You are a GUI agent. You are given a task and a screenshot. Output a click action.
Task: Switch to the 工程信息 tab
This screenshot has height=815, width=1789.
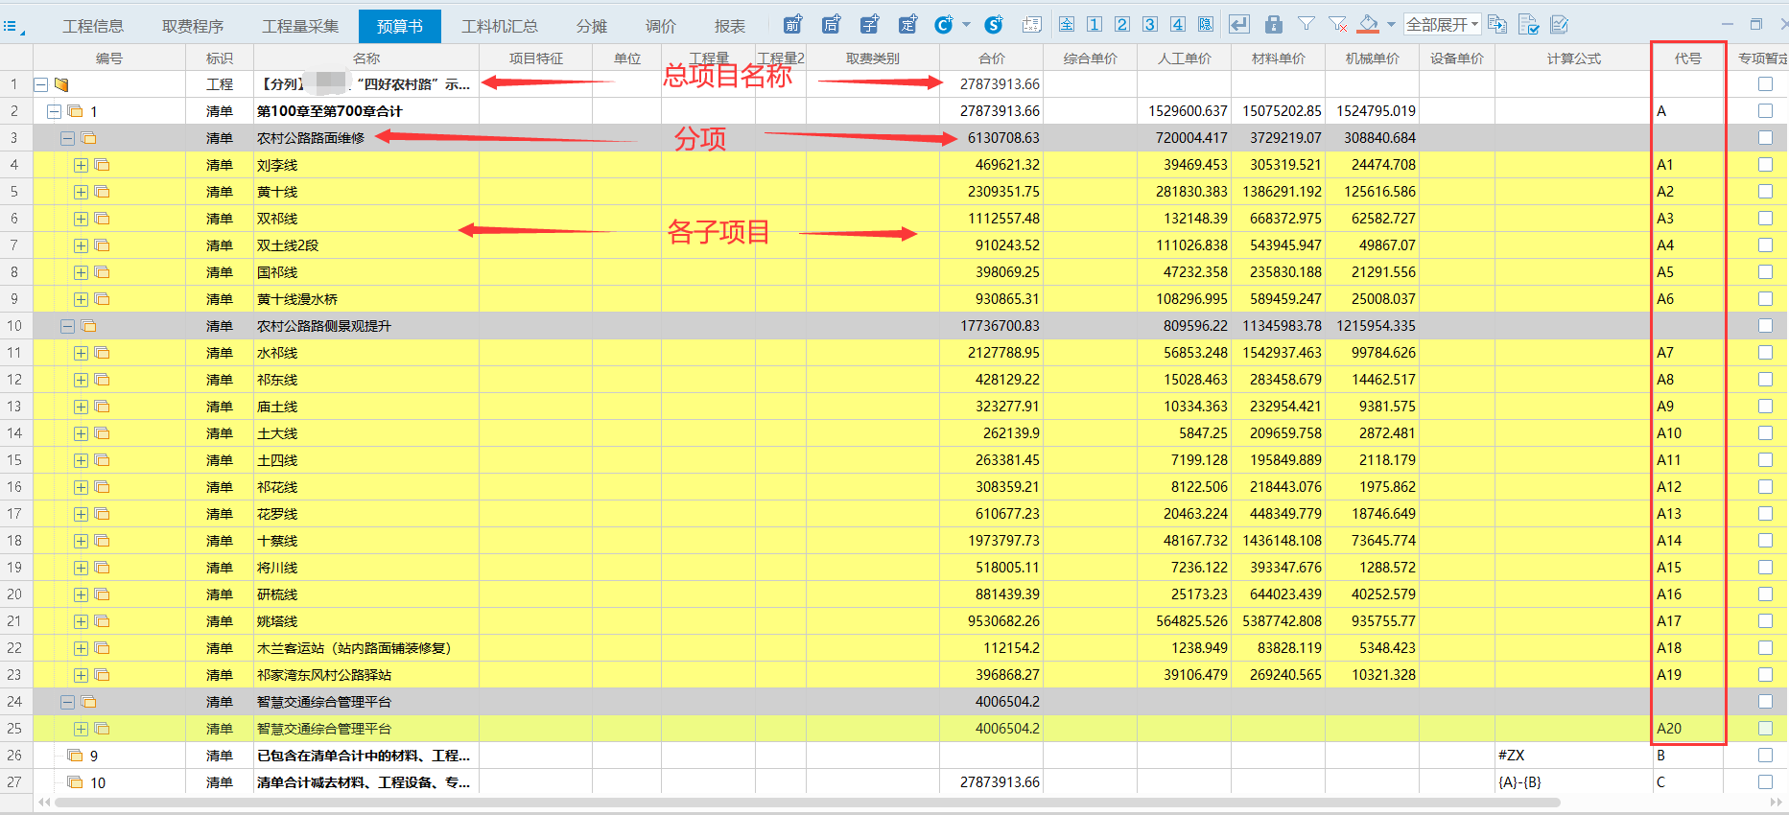tap(93, 26)
